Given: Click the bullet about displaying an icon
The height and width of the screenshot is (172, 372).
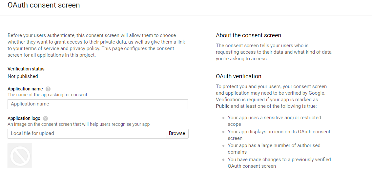Looking at the screenshot, I should click(279, 135).
